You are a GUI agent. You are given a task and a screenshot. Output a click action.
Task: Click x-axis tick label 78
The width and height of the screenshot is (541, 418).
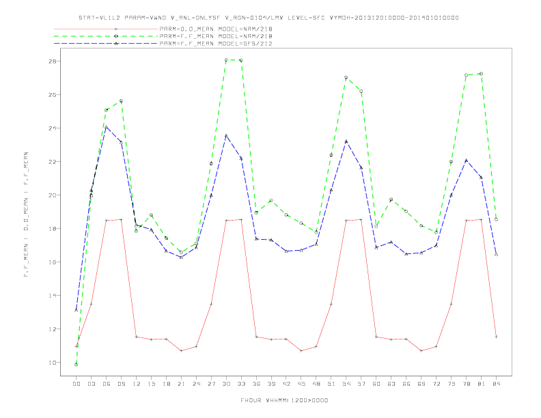(466, 384)
